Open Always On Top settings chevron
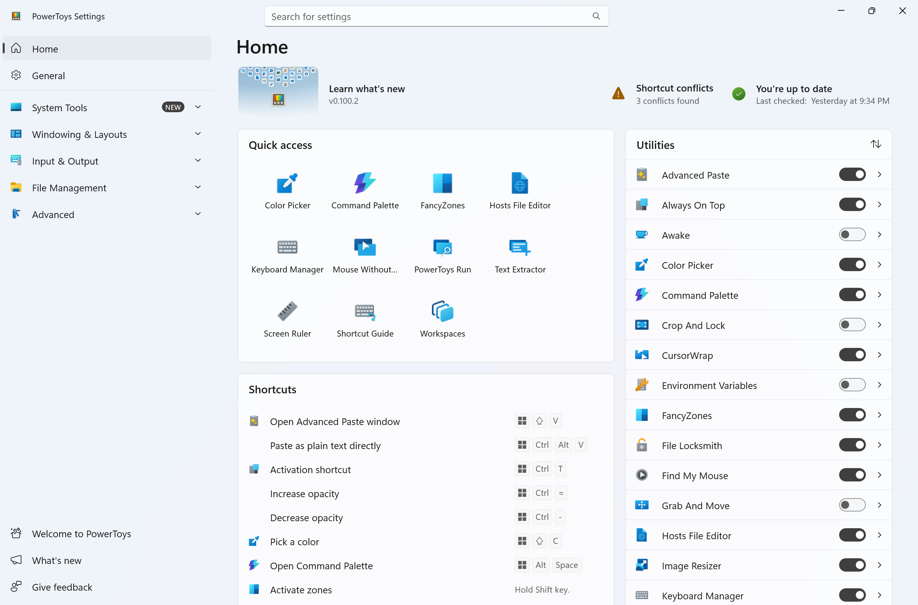The width and height of the screenshot is (918, 605). (x=879, y=204)
